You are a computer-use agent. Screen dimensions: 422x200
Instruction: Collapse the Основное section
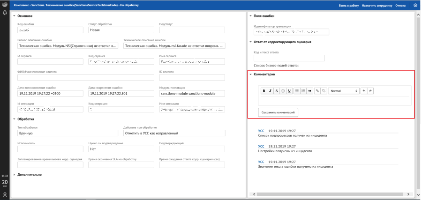coord(15,15)
